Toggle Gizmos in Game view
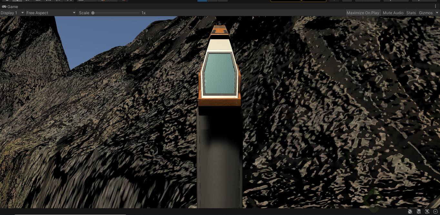Image resolution: width=440 pixels, height=215 pixels. coord(425,13)
